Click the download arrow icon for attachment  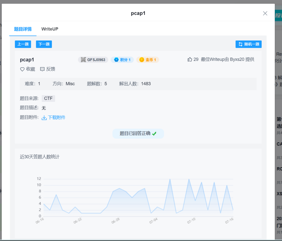click(x=44, y=118)
